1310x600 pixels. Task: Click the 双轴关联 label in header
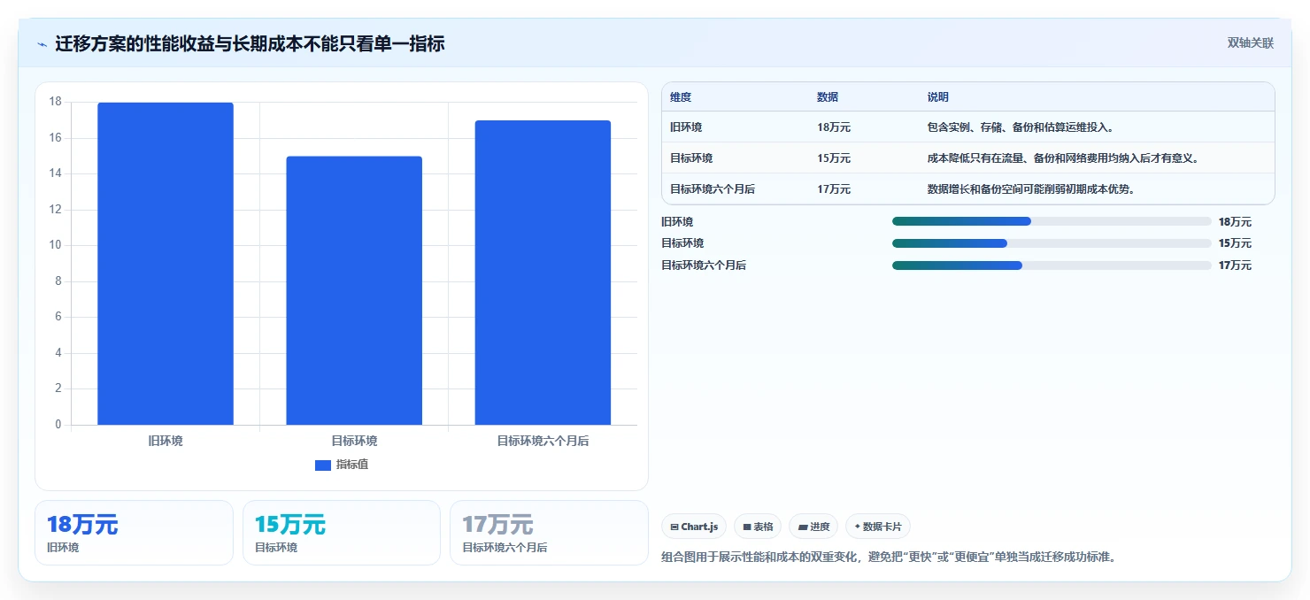(1250, 43)
